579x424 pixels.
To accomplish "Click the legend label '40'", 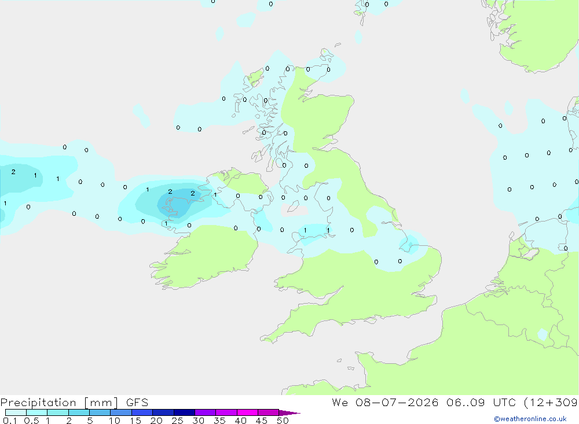I will (x=241, y=421).
